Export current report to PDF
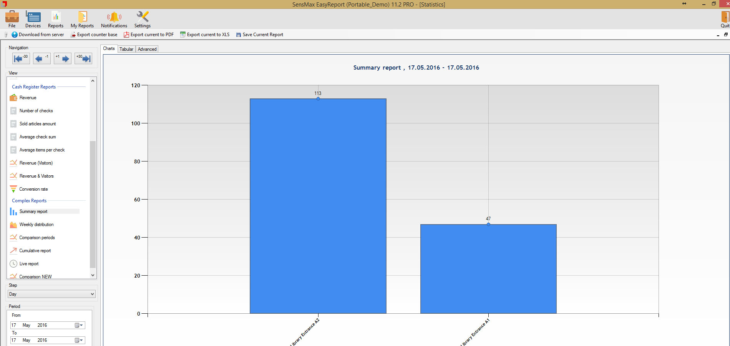 (149, 35)
